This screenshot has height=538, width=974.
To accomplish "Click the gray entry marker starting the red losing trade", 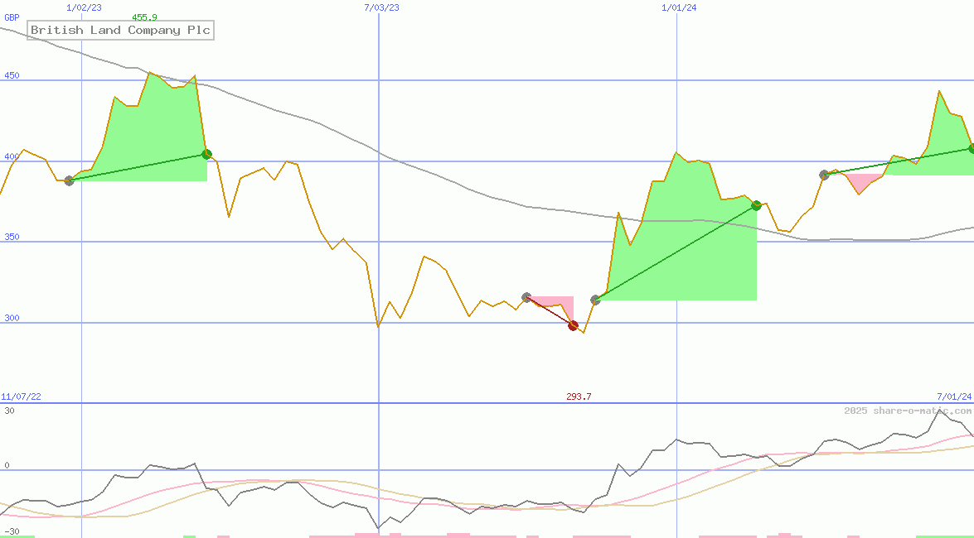I will tap(526, 297).
